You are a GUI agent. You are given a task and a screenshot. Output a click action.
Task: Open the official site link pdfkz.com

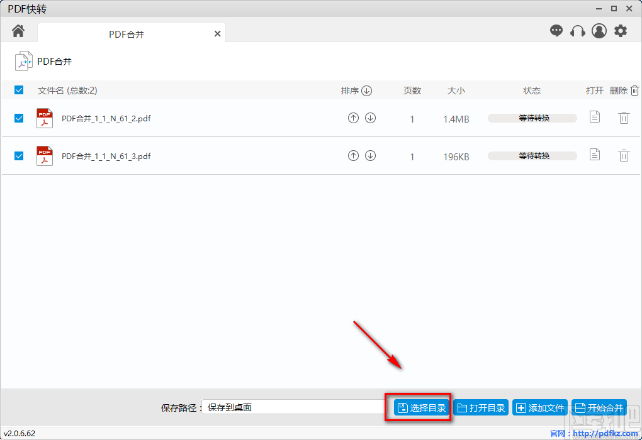pos(605,434)
